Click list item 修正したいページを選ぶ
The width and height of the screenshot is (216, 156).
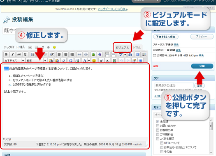28,76
